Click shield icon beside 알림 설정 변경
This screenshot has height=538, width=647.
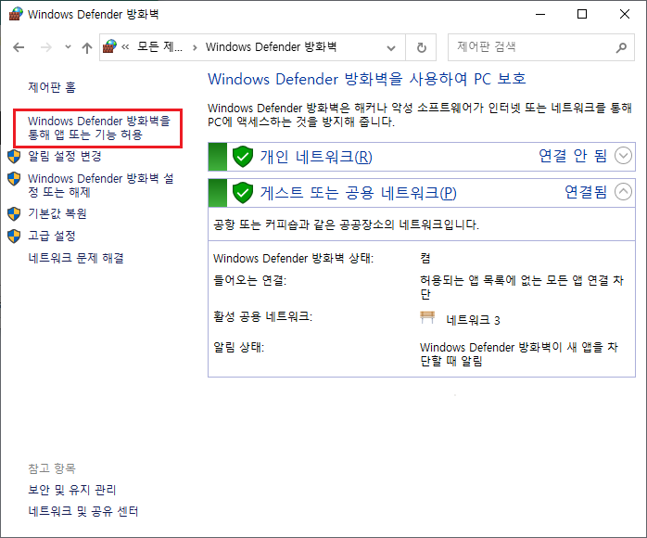click(x=14, y=157)
